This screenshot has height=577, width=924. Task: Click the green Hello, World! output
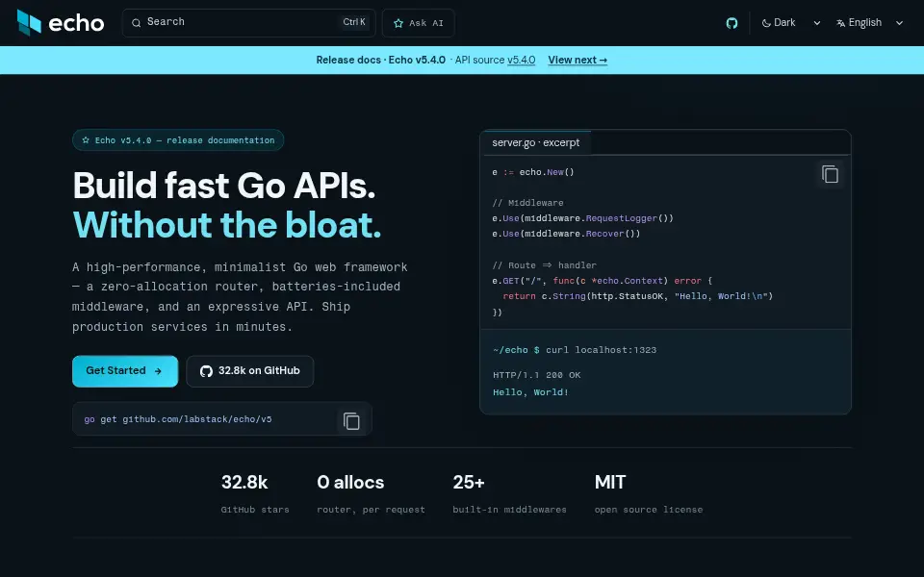pos(530,392)
